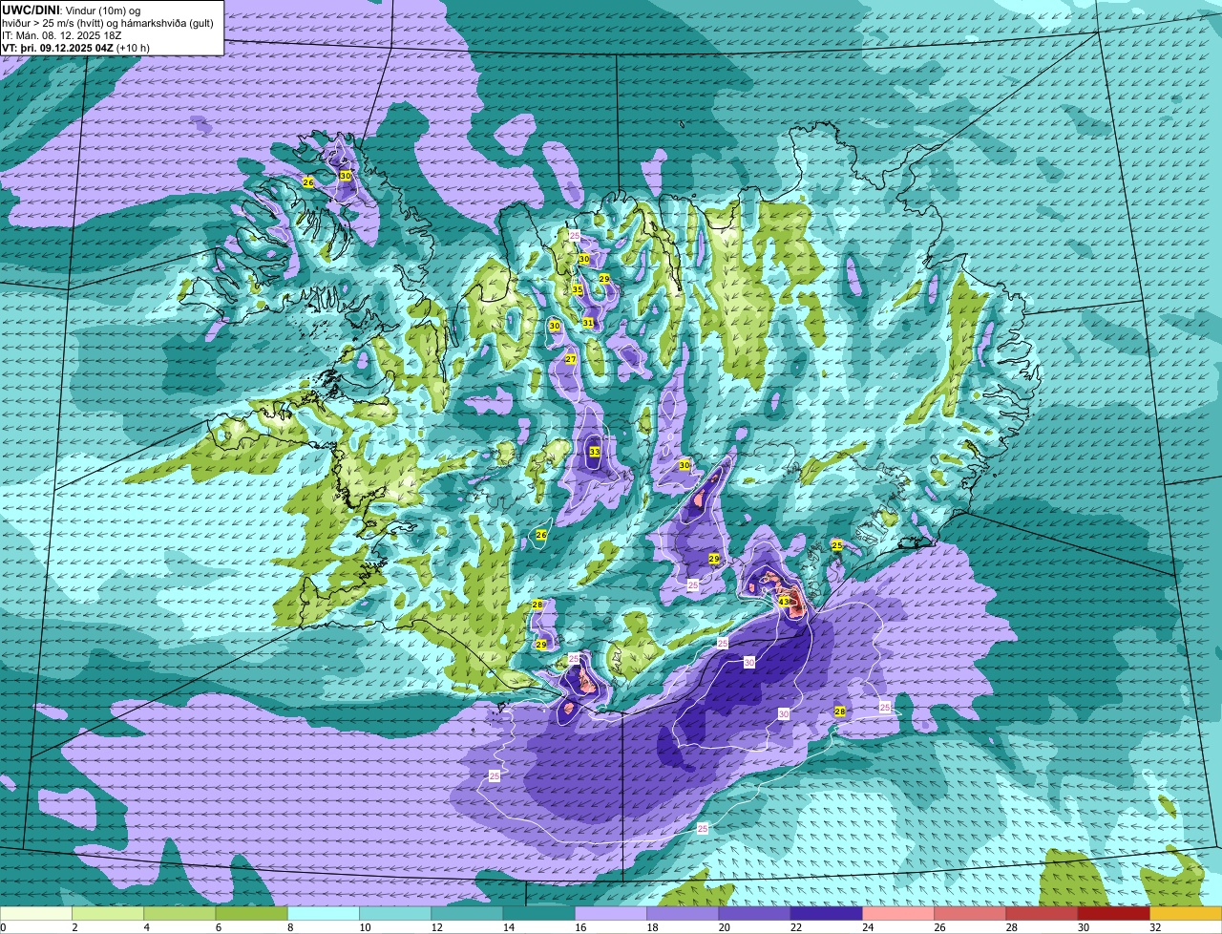Click the "UWC/DINI" title label
1222x934 pixels.
point(30,10)
